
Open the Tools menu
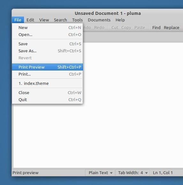click(x=77, y=20)
